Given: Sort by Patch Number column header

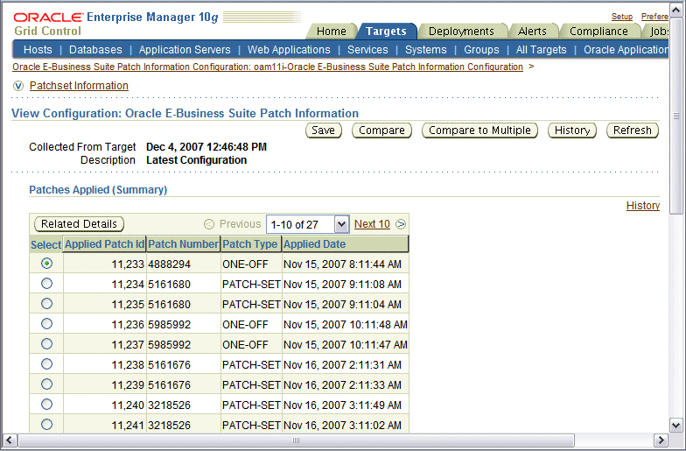Looking at the screenshot, I should click(x=183, y=243).
